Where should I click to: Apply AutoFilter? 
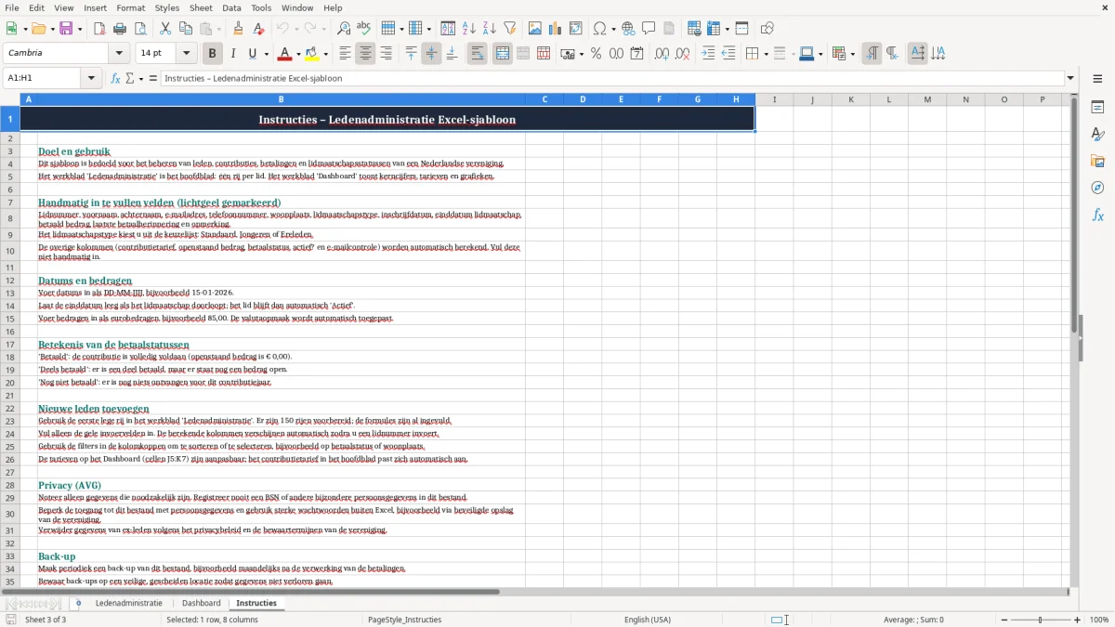[x=510, y=29]
